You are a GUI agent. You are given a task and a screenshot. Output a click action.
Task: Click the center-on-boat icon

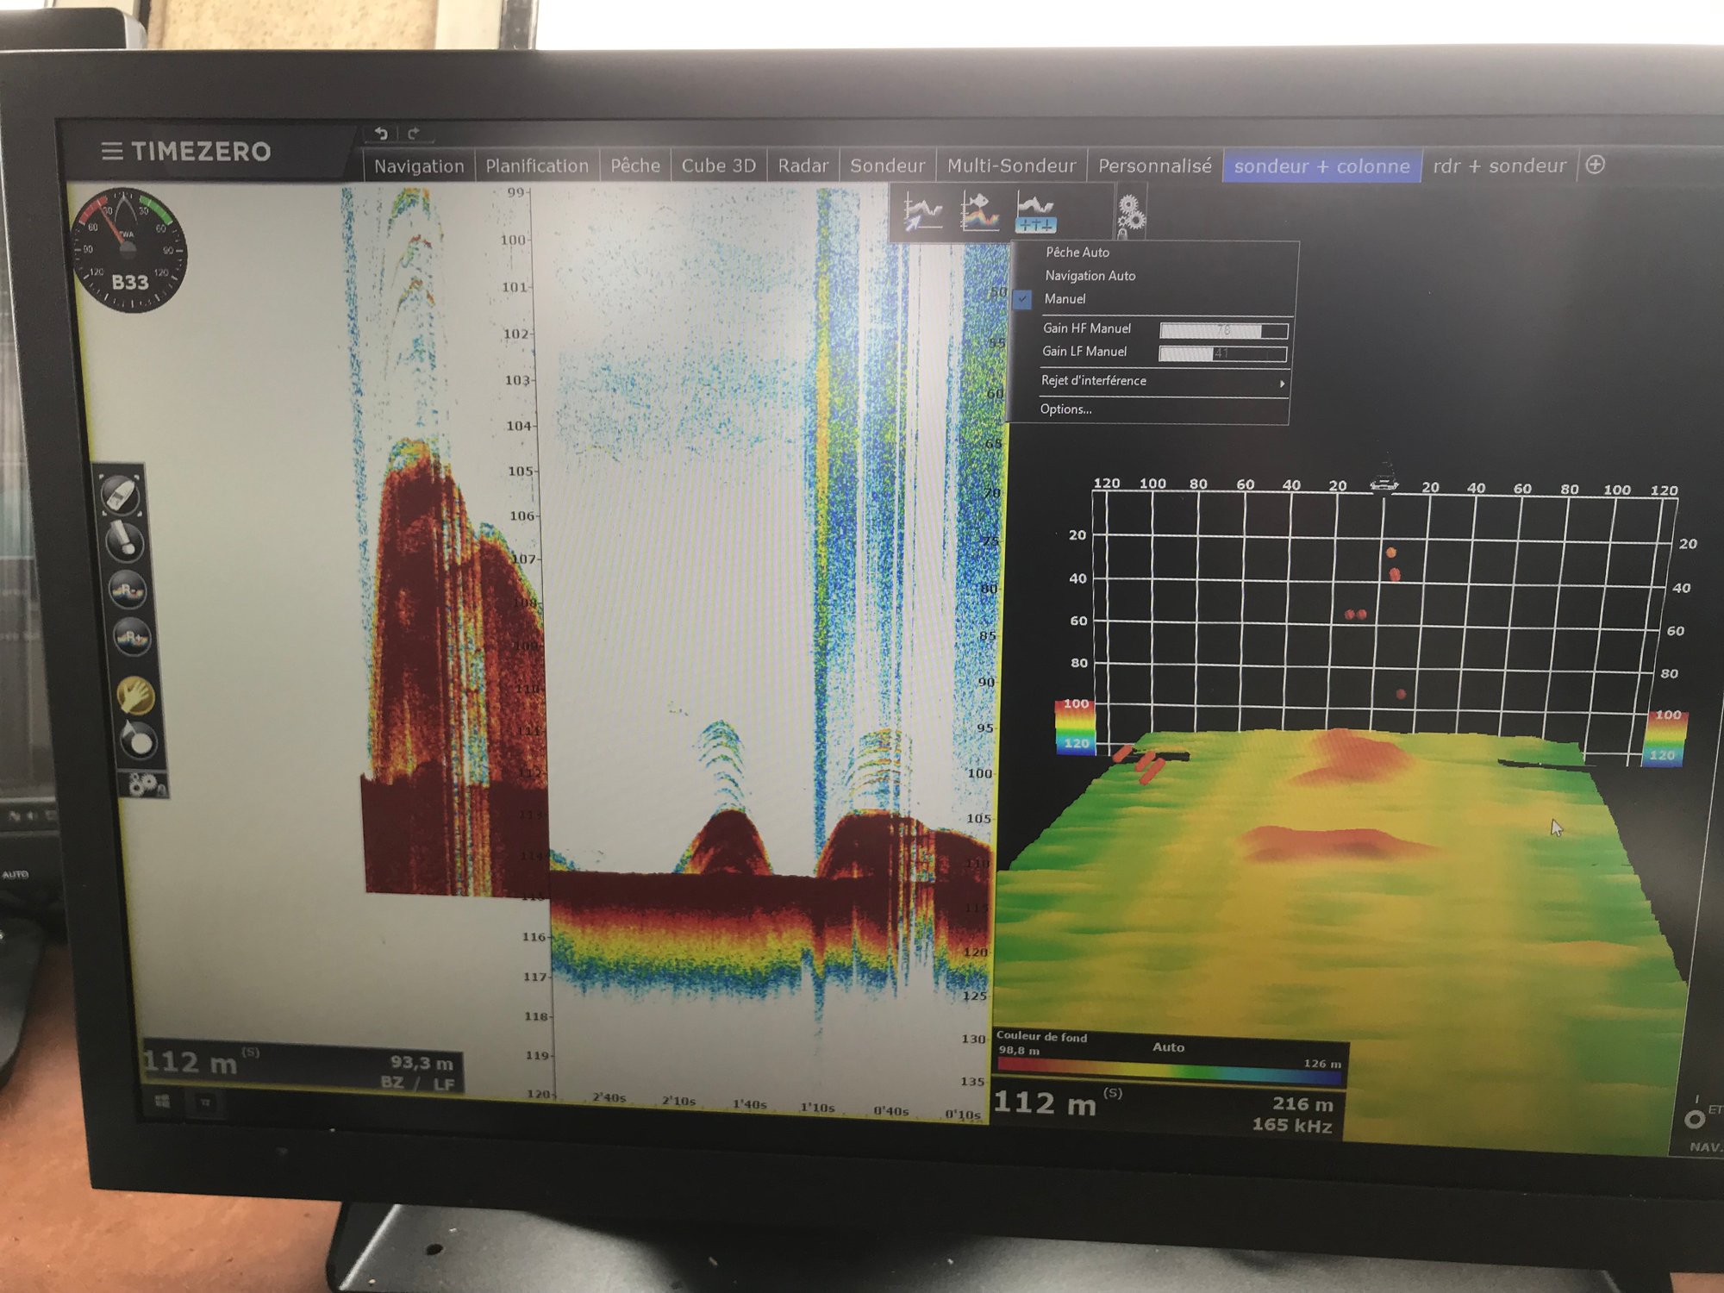(120, 495)
